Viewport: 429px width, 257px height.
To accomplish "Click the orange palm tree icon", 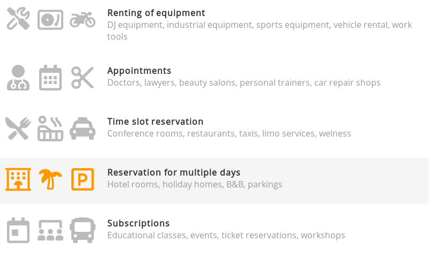I will [50, 179].
